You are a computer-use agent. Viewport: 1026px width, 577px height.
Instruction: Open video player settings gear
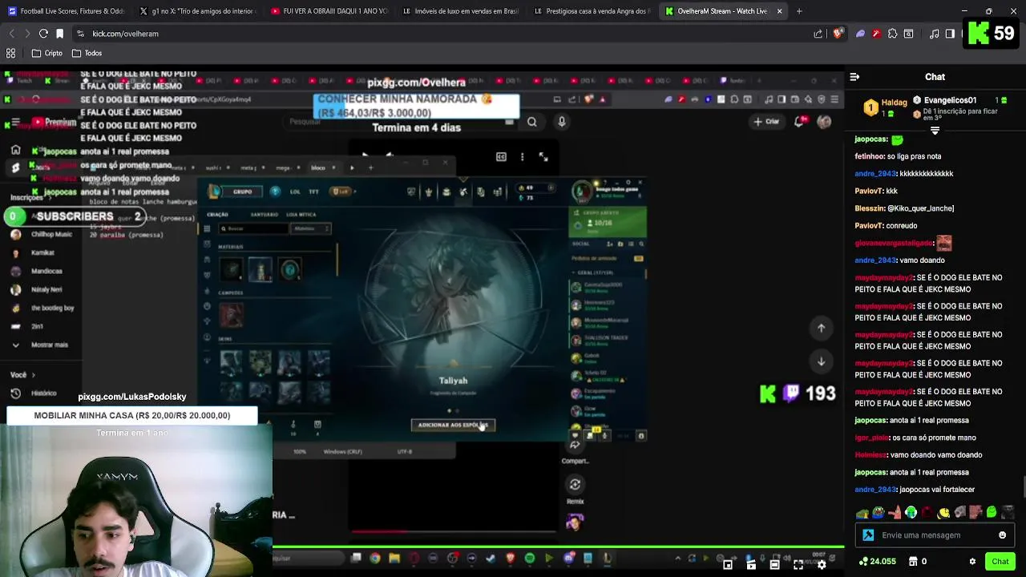822,565
